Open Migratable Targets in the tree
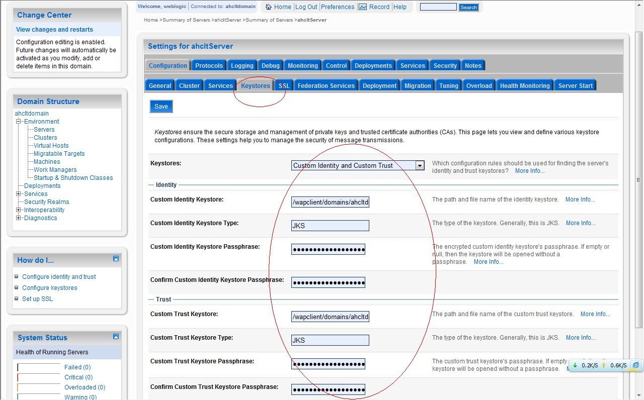Image resolution: width=644 pixels, height=400 pixels. (x=59, y=154)
